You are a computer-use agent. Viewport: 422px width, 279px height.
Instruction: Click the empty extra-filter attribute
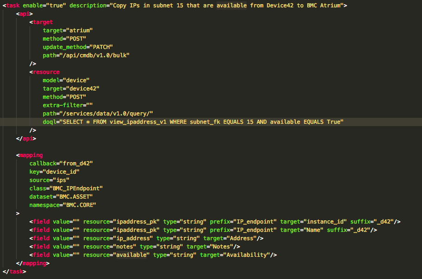point(68,105)
